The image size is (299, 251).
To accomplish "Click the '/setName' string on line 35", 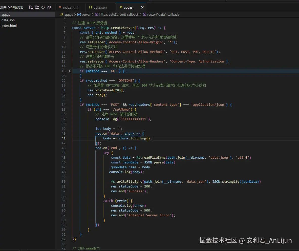I will (121, 110).
